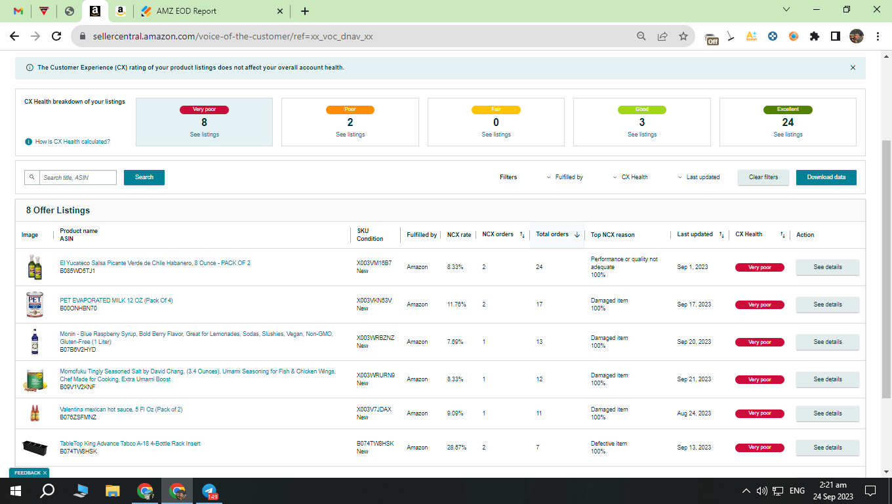Open the tab search chevron in Chrome

[x=786, y=10]
